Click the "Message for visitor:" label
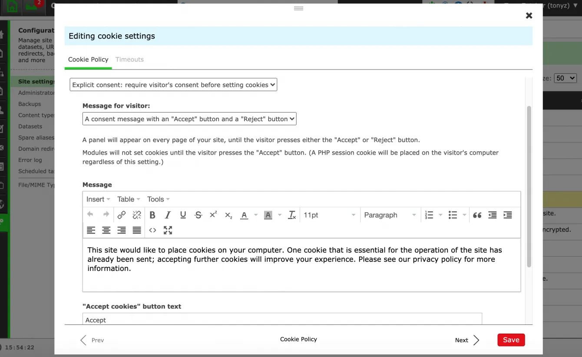The image size is (582, 357). 116,106
